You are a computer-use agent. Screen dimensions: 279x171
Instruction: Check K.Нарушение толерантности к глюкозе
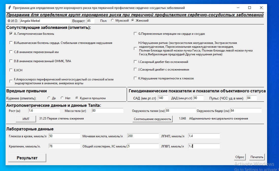tap(135, 78)
